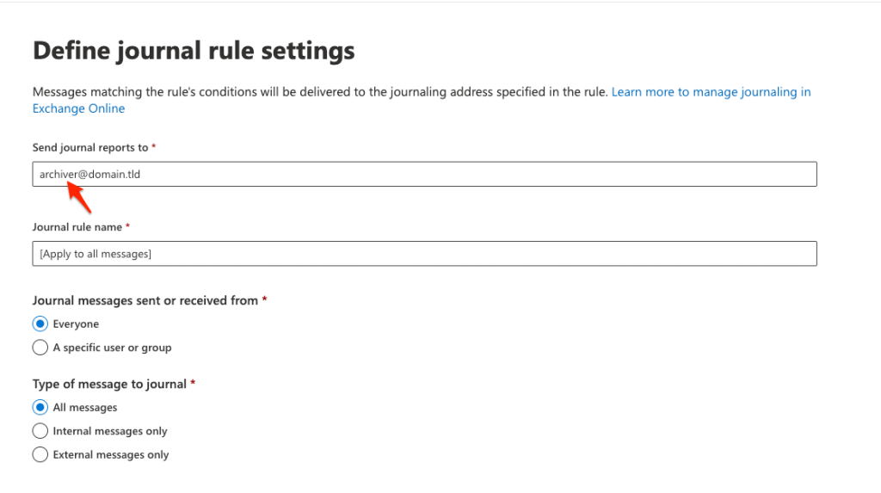Click asterisk beside Send journal reports to

click(x=153, y=146)
